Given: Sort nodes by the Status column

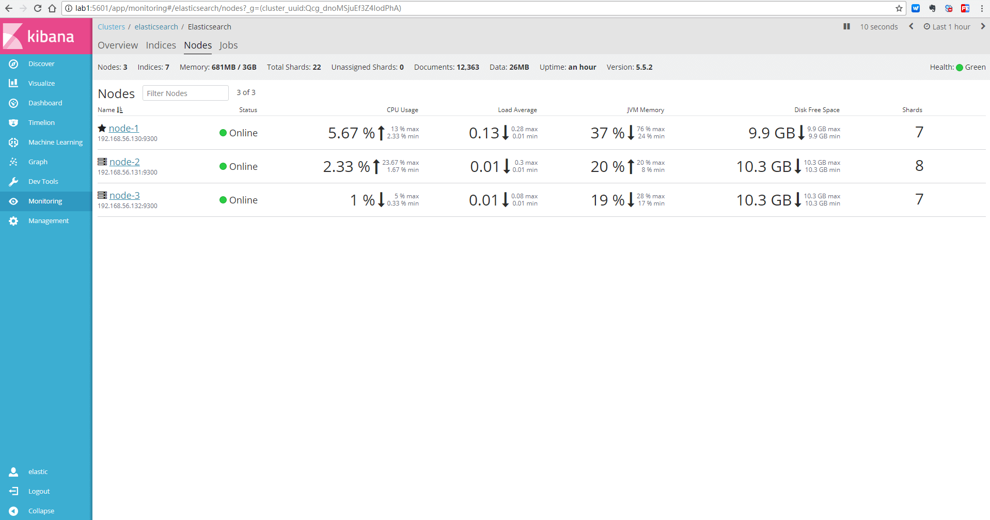Looking at the screenshot, I should (248, 110).
